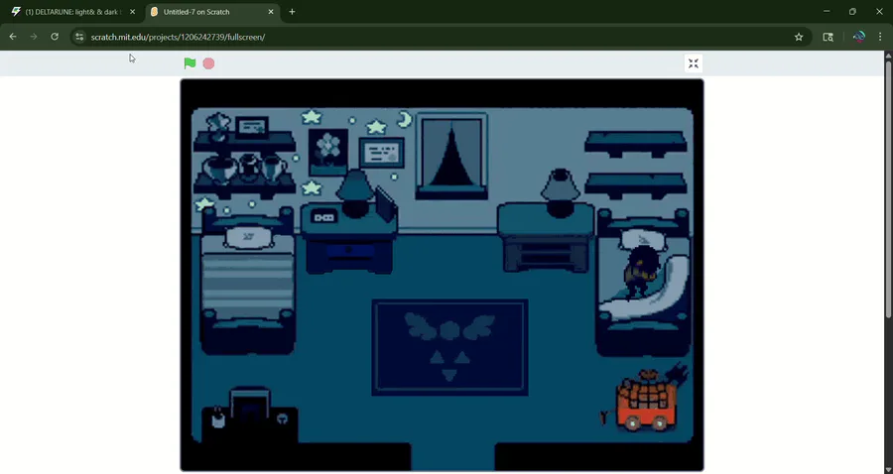View site information for scratch.mit.edu
This screenshot has width=893, height=474.
[79, 37]
